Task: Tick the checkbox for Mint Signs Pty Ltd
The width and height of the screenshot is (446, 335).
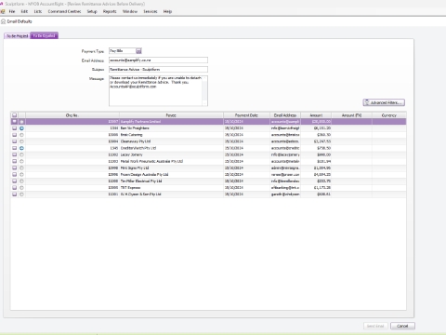Action: click(x=15, y=167)
